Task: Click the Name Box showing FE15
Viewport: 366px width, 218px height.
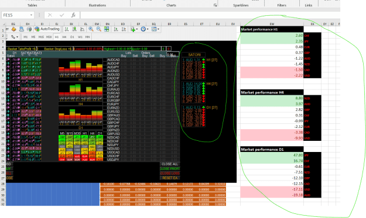Action: 16,15
